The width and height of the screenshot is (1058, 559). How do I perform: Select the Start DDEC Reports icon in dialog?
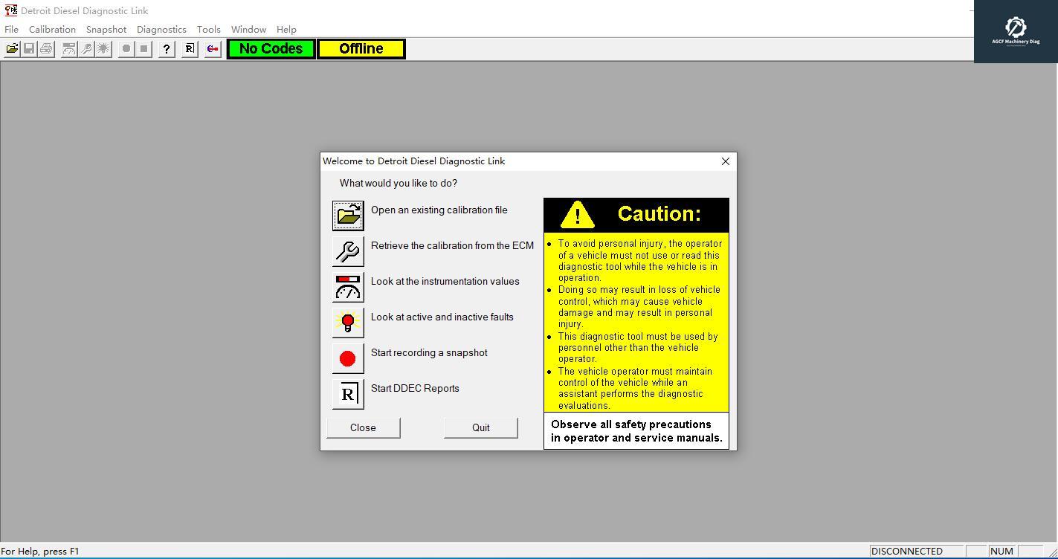click(347, 393)
